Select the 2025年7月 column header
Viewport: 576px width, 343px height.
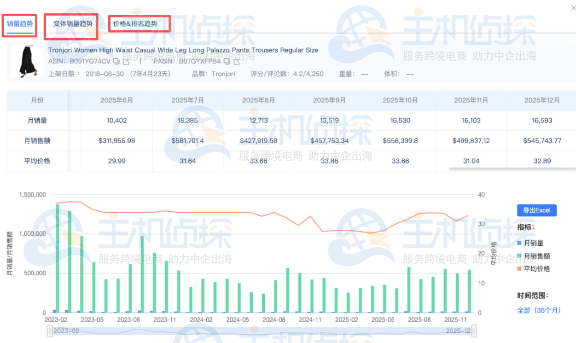coord(188,100)
